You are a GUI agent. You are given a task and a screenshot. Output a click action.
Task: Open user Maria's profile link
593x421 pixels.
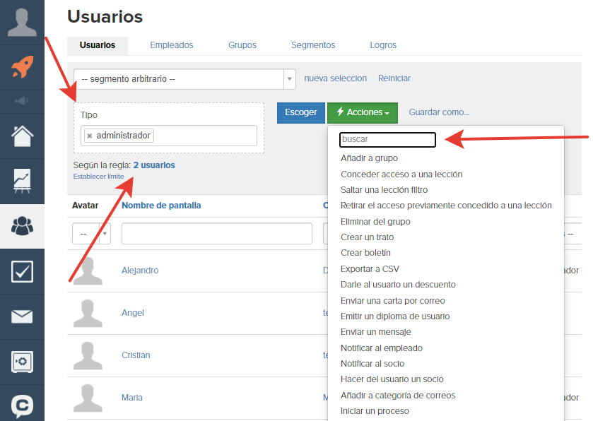pos(132,398)
